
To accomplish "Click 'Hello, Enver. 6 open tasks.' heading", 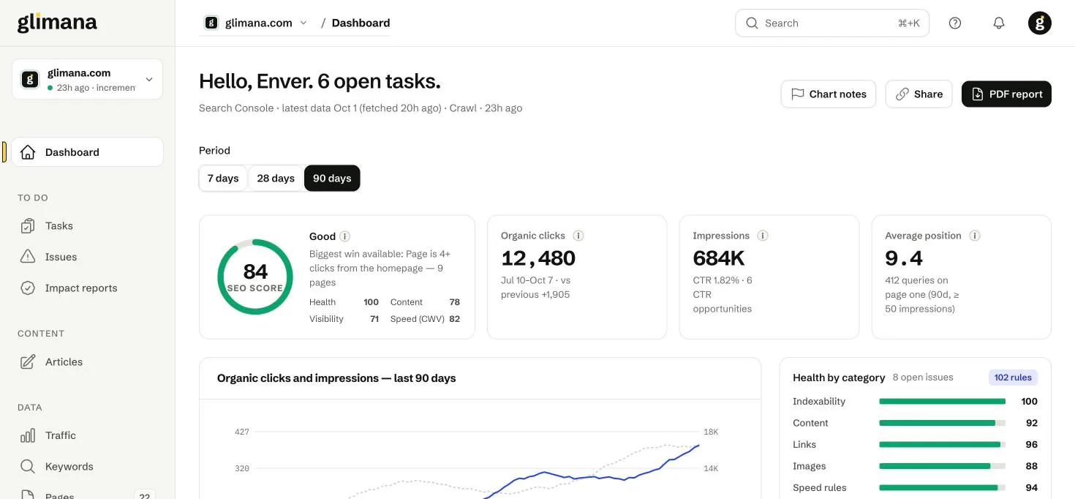I will tap(320, 81).
